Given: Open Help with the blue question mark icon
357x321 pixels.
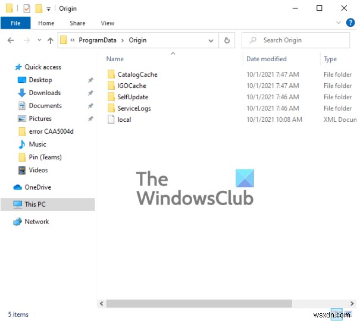Looking at the screenshot, I should pos(350,23).
